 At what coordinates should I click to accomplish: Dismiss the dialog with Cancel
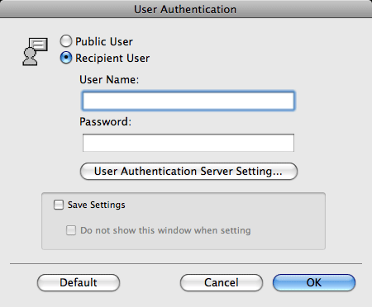click(x=222, y=282)
